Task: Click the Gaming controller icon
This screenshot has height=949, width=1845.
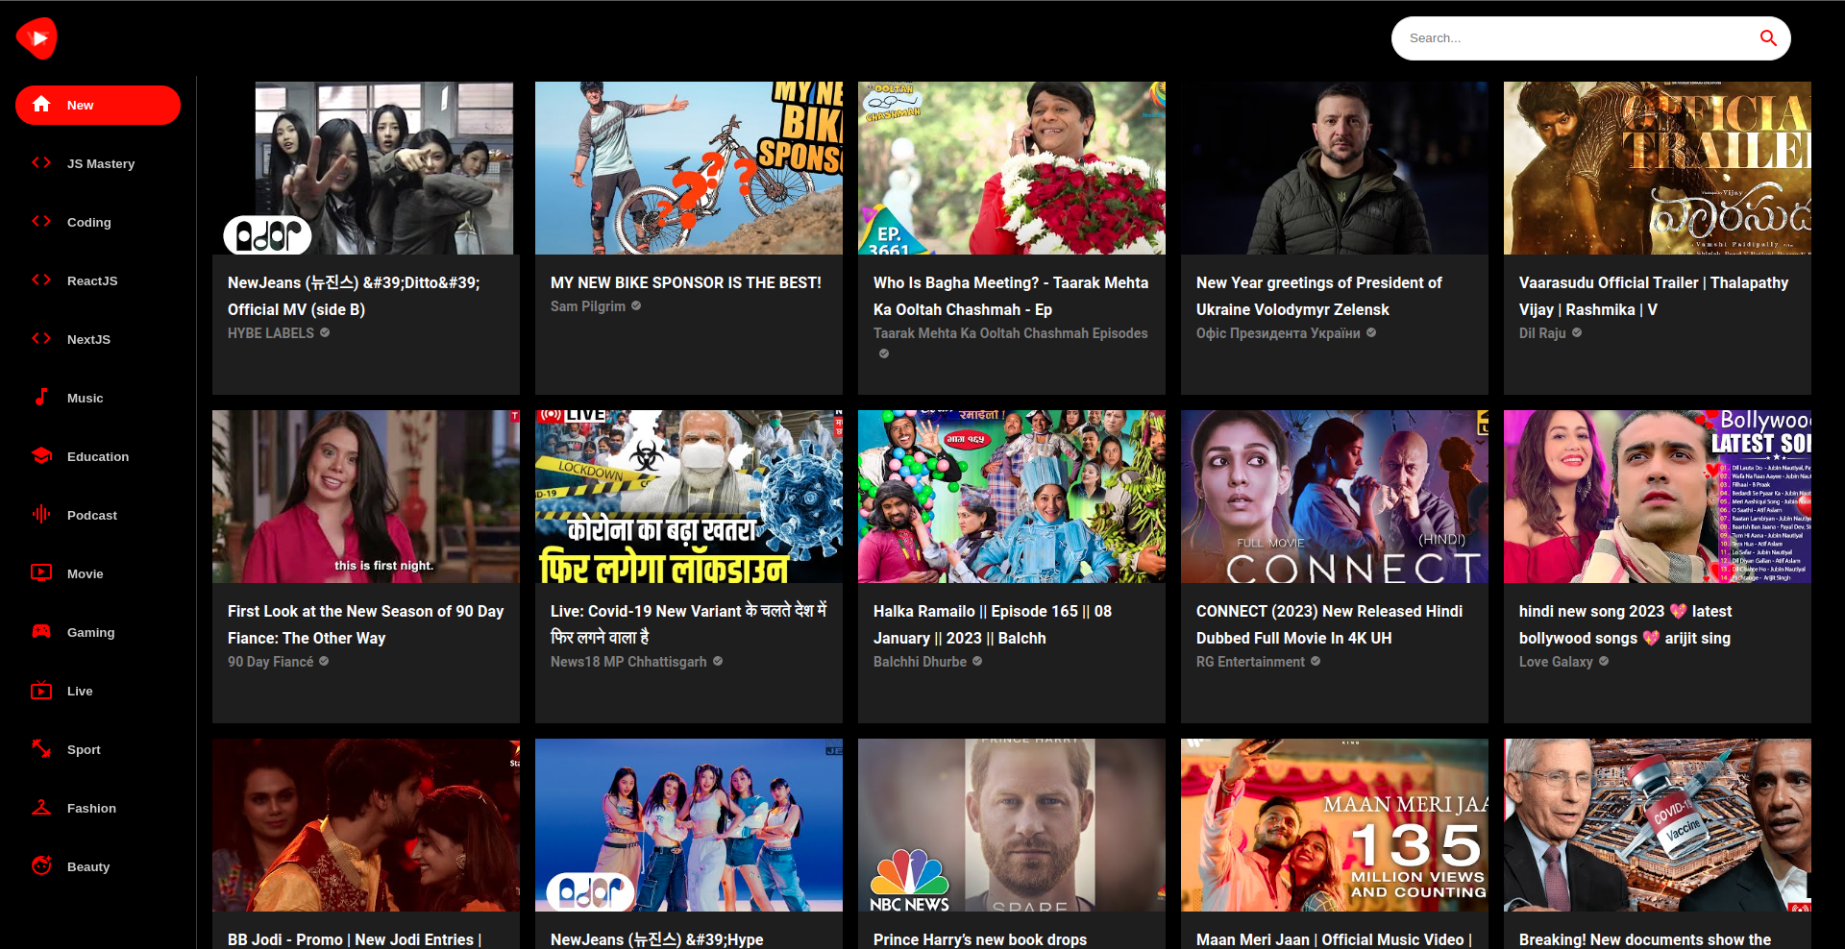Action: [41, 632]
